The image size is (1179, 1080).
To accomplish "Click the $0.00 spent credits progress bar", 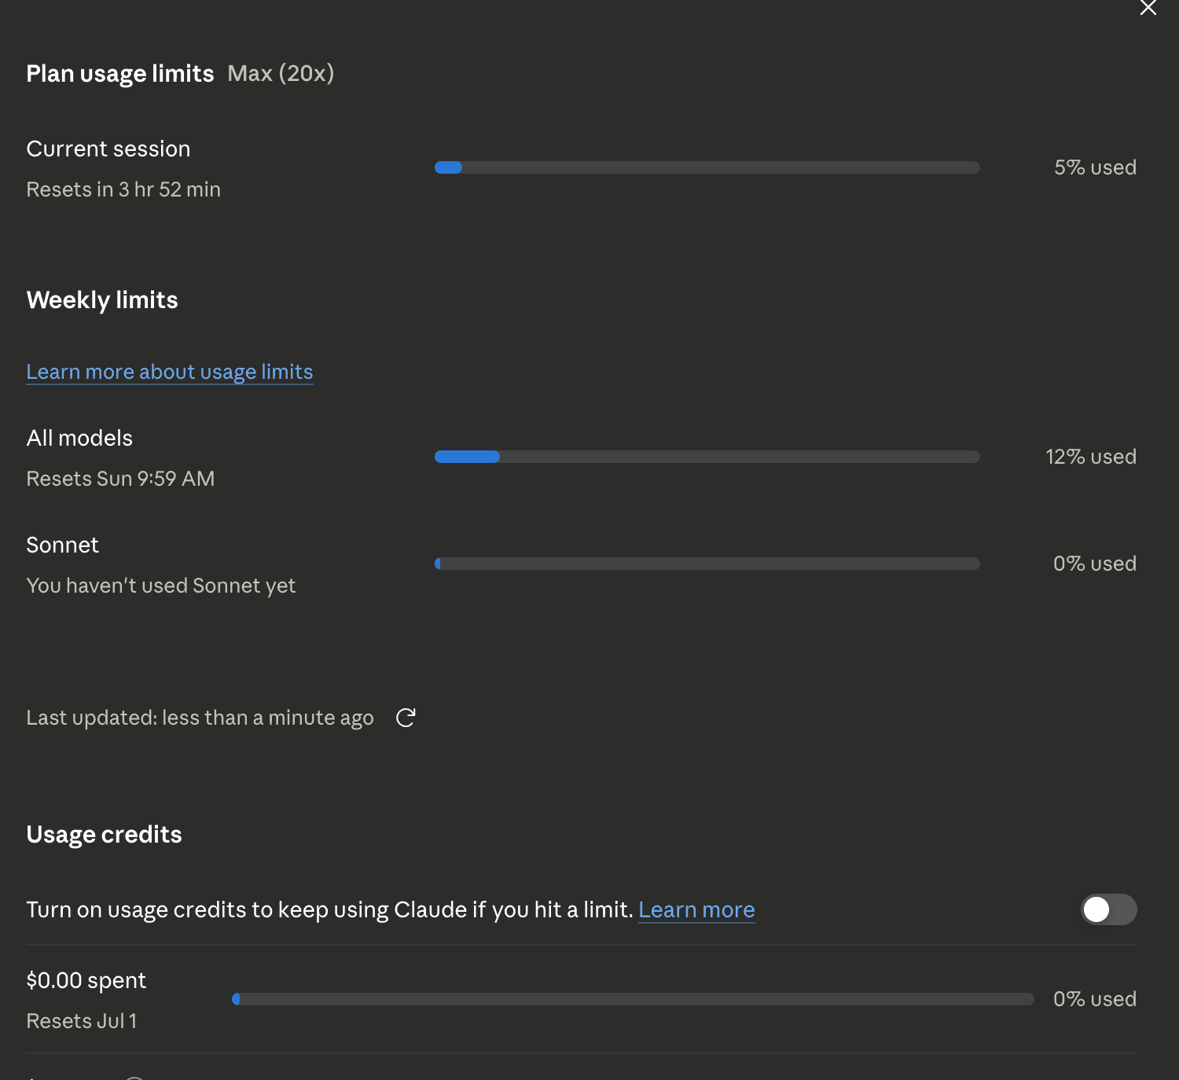I will point(633,999).
